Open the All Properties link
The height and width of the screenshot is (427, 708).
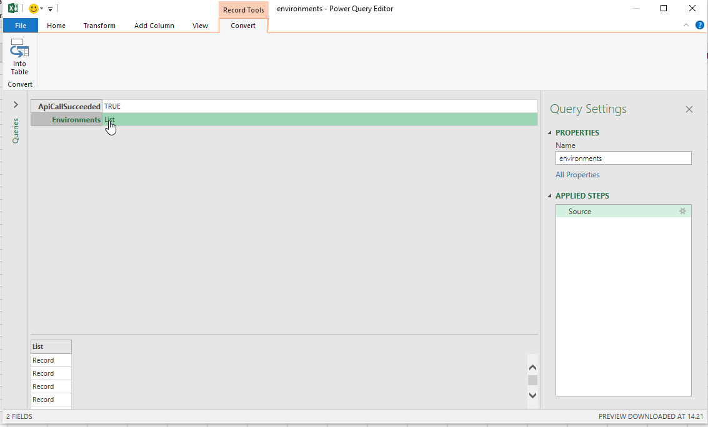[577, 175]
